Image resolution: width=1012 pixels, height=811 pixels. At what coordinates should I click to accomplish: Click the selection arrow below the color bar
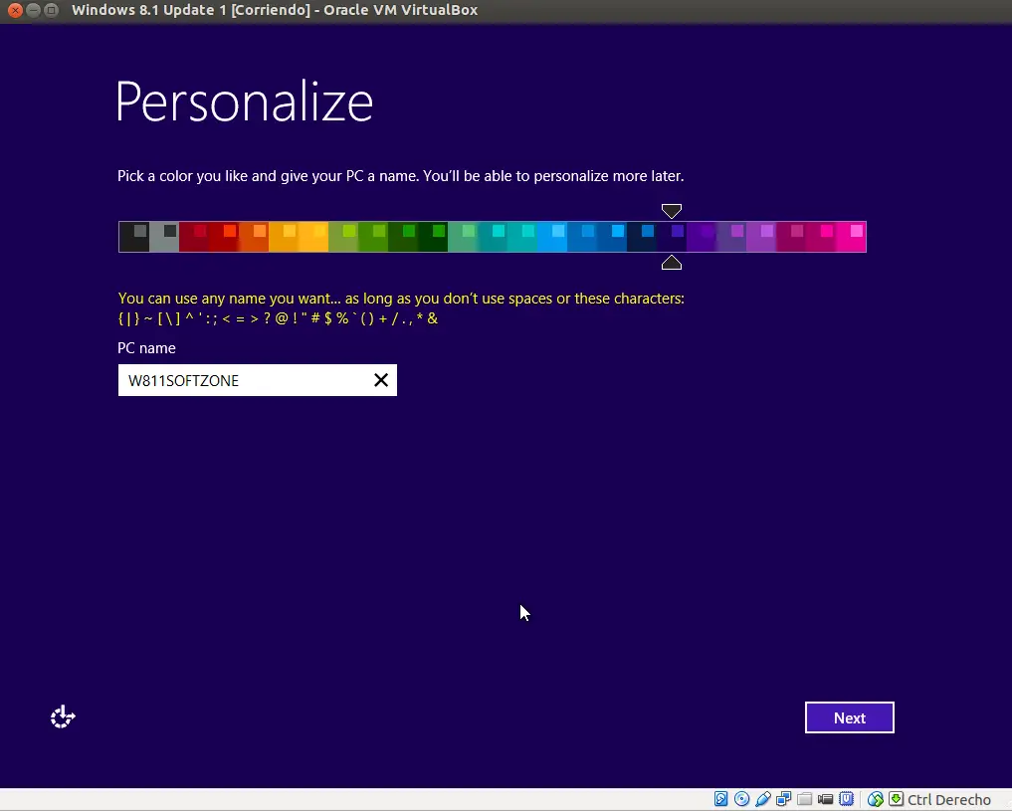pyautogui.click(x=672, y=262)
